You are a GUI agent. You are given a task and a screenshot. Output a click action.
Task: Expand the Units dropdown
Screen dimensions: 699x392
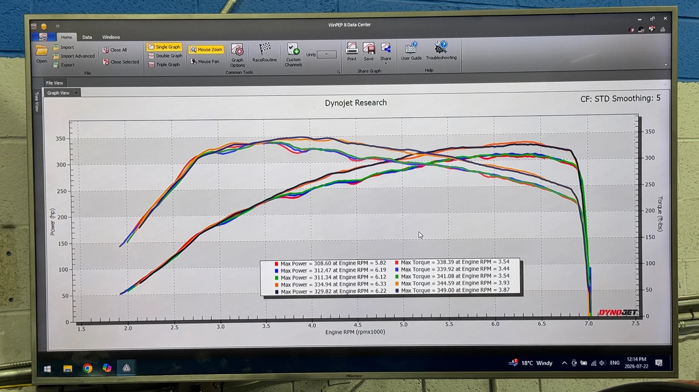click(x=326, y=55)
